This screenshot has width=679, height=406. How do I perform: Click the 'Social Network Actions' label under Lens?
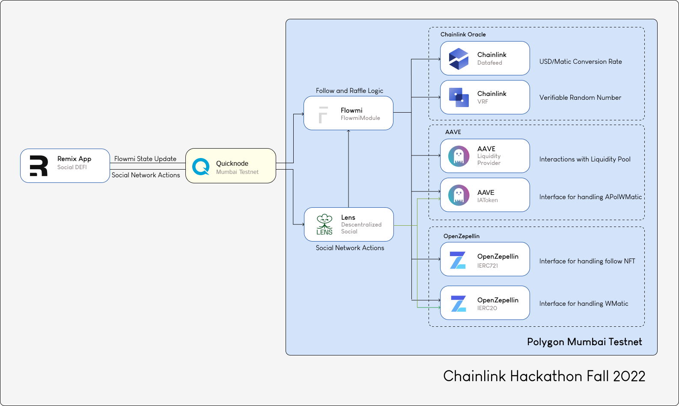click(350, 248)
